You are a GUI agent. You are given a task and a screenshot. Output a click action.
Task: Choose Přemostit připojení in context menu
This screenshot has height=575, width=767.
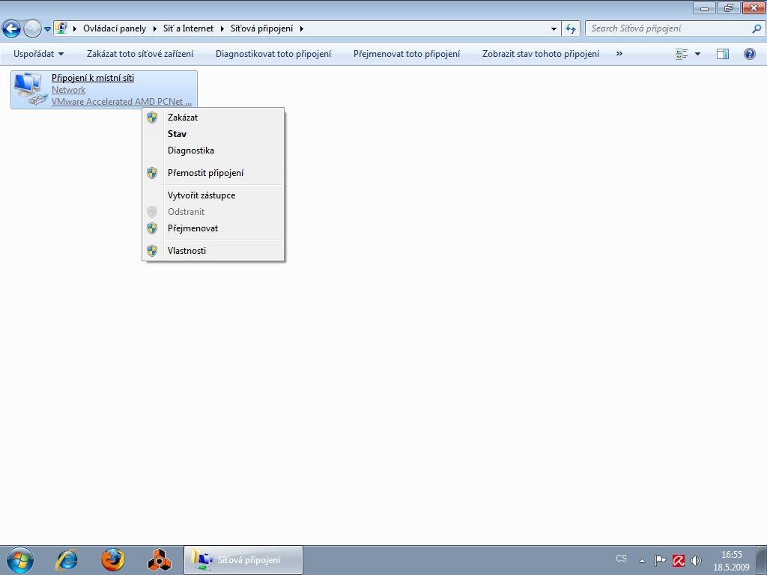(x=213, y=173)
